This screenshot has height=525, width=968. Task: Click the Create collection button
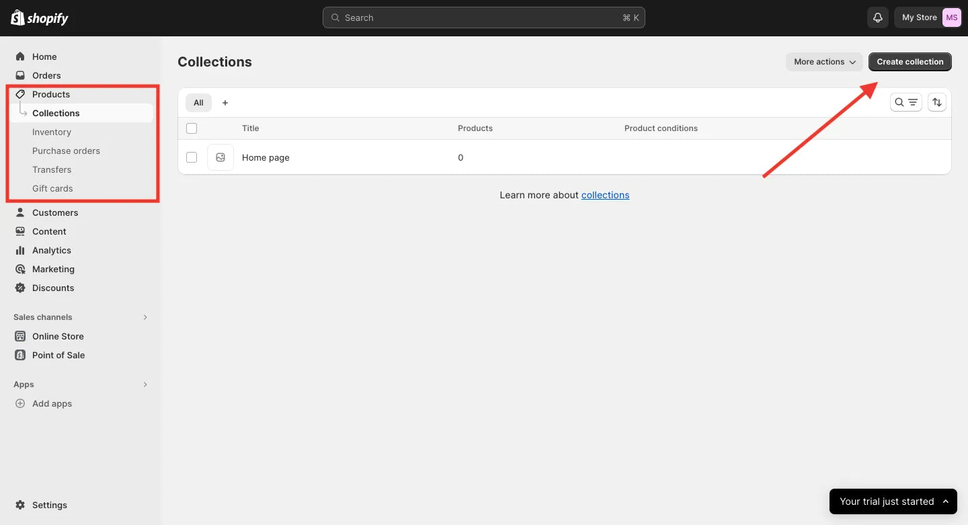(910, 61)
